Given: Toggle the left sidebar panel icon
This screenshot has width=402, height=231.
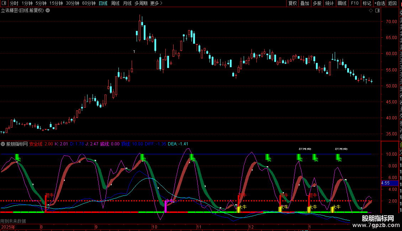Looking at the screenshot, I should (x=4, y=3).
